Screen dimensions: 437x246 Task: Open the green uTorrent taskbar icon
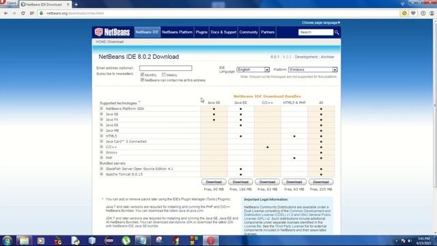pos(126,241)
